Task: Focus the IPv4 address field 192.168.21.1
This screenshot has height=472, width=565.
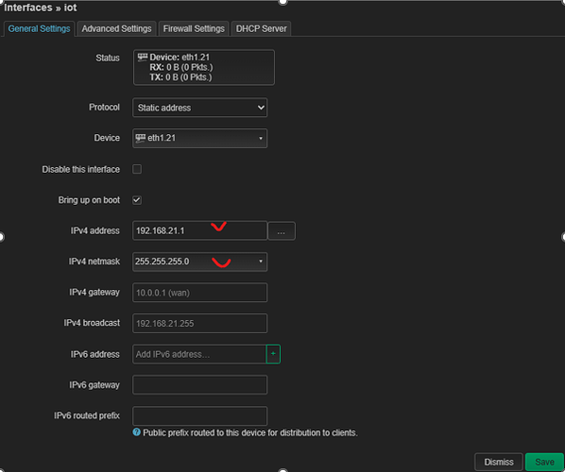Action: tap(200, 230)
